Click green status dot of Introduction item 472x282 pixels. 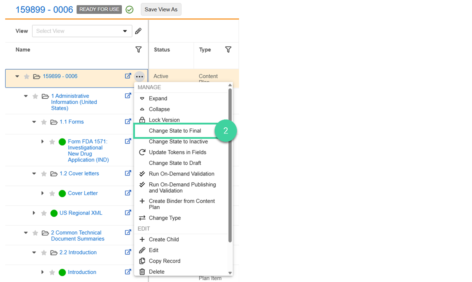62,273
